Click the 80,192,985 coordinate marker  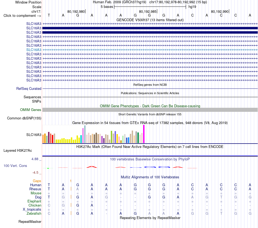[x=148, y=11]
